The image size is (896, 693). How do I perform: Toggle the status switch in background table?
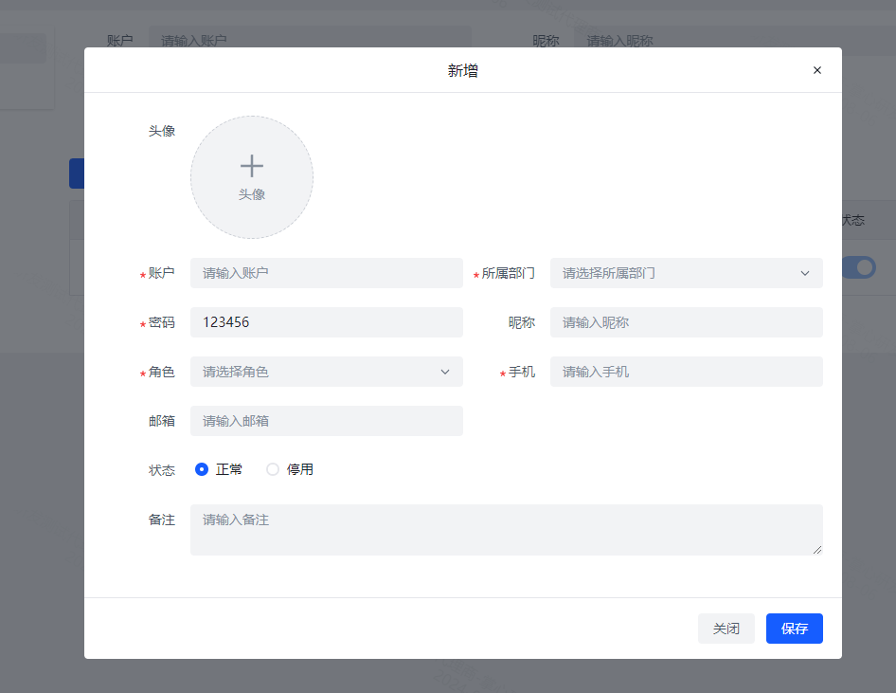pos(859,267)
